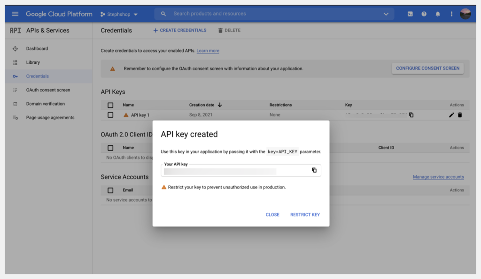Open the help question mark menu
The width and height of the screenshot is (481, 279).
click(x=424, y=14)
